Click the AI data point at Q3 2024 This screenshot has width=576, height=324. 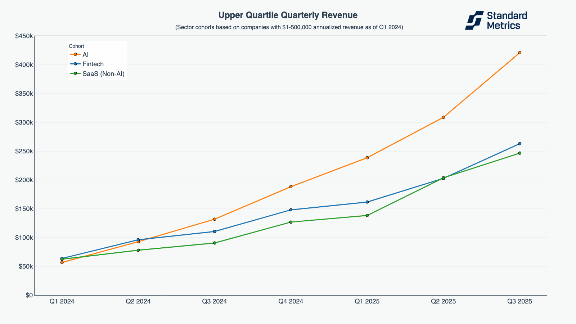(215, 219)
